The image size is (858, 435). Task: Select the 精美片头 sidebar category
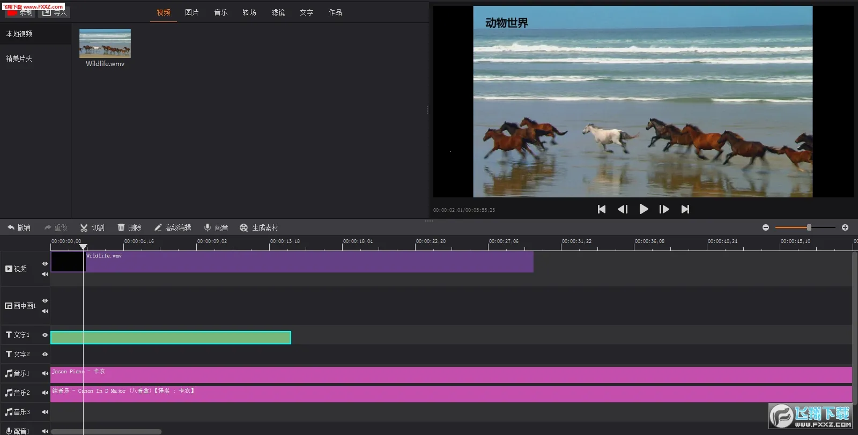(x=19, y=58)
